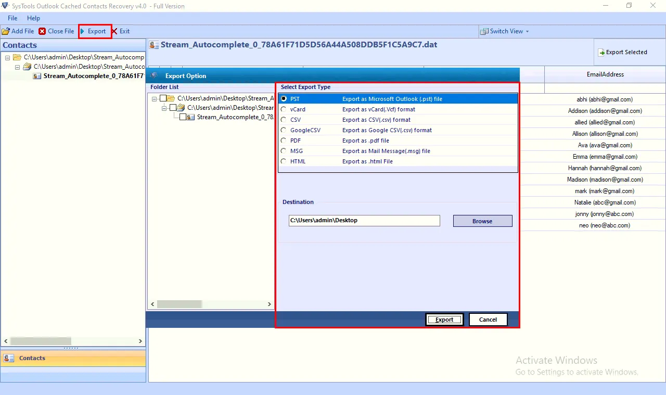This screenshot has width=666, height=395.
Task: Check the second-level folder checkbox in Folder List
Action: pos(173,108)
